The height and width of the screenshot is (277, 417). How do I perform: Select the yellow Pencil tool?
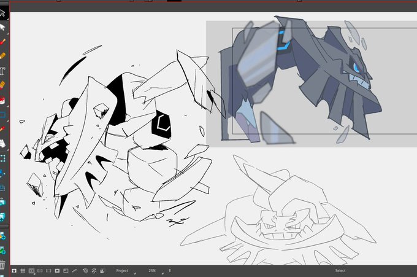click(x=2, y=56)
